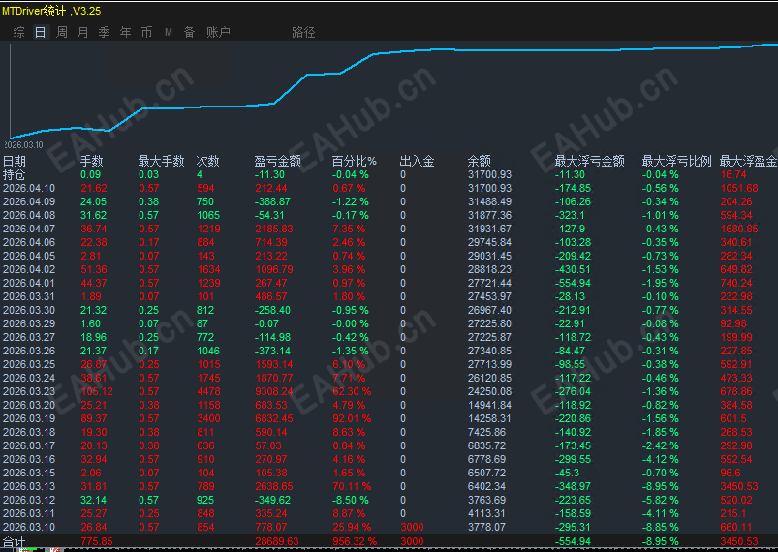Select the 2026.03.20 date row
Image resolution: width=778 pixels, height=552 pixels.
[x=389, y=405]
